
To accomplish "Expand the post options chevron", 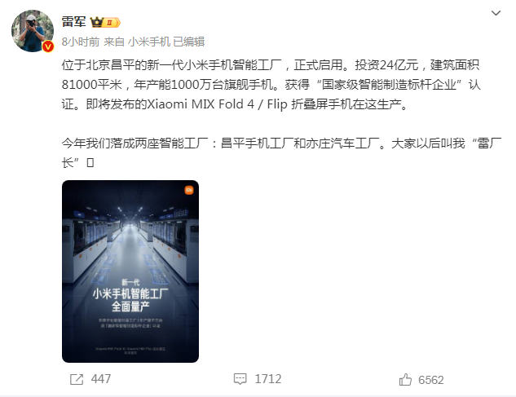I will coord(496,13).
